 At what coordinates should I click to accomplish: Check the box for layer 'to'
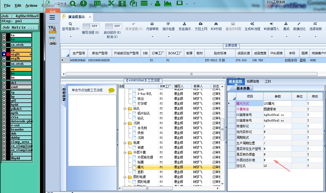pos(4,35)
